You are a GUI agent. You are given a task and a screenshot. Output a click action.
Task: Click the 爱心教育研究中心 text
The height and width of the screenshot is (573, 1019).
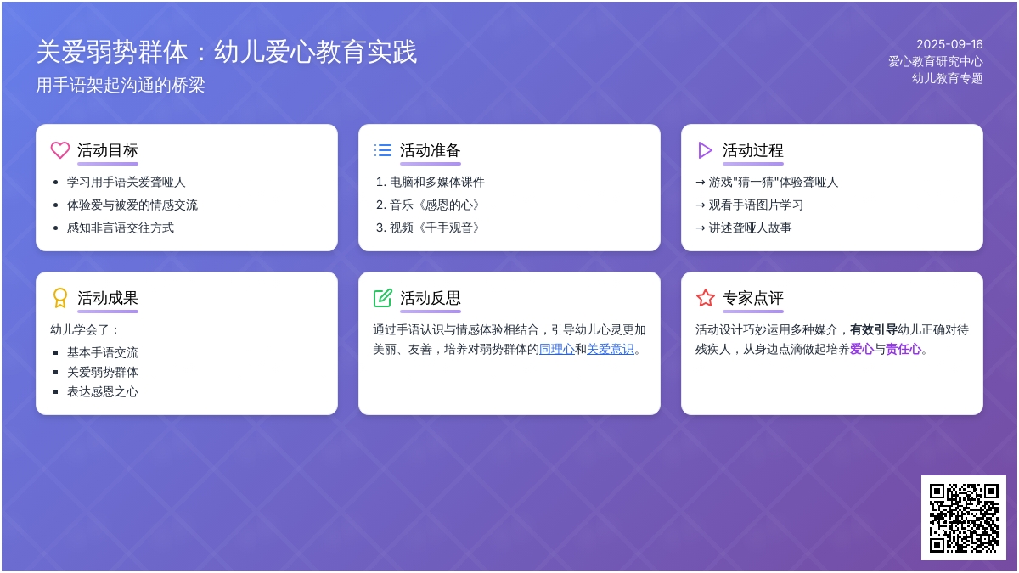(x=935, y=61)
